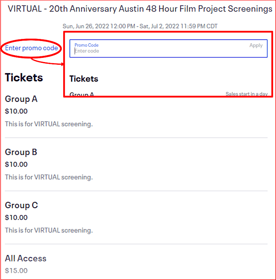Click the "Promo Code" field label
The height and width of the screenshot is (280, 276).
coord(87,45)
